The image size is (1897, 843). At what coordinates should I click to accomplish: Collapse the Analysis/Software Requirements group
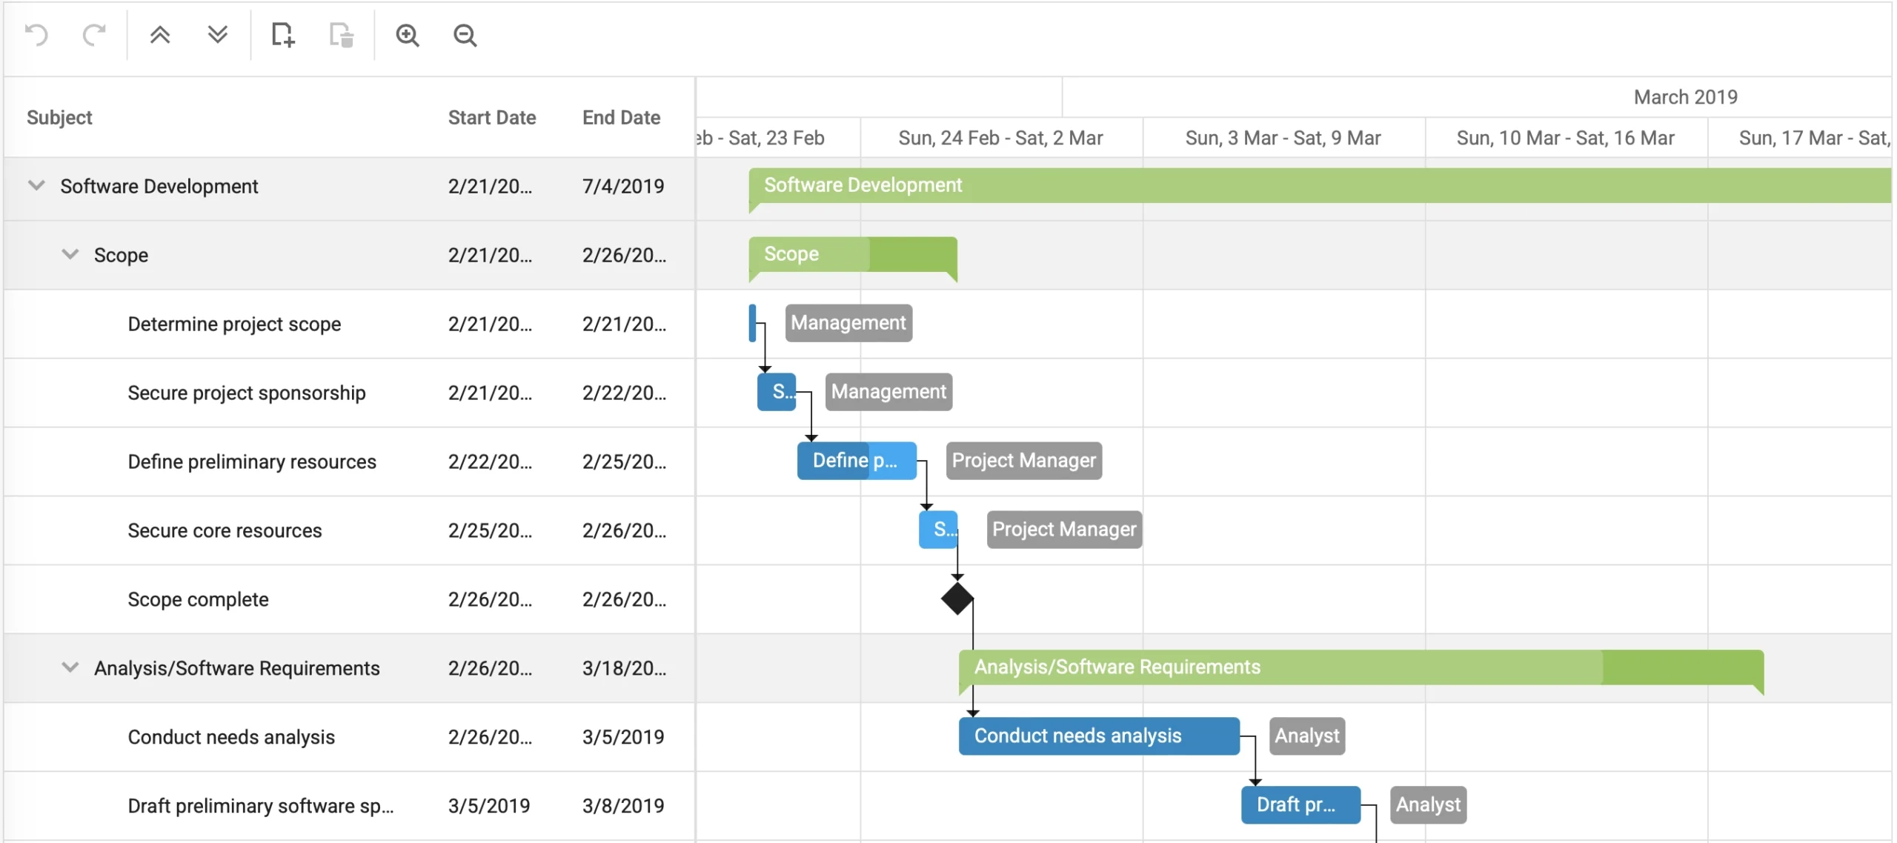pos(70,667)
